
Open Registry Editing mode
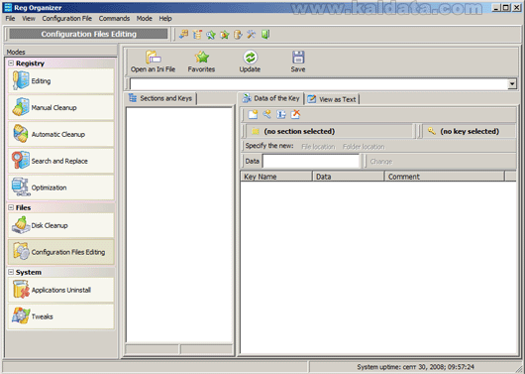click(x=61, y=80)
